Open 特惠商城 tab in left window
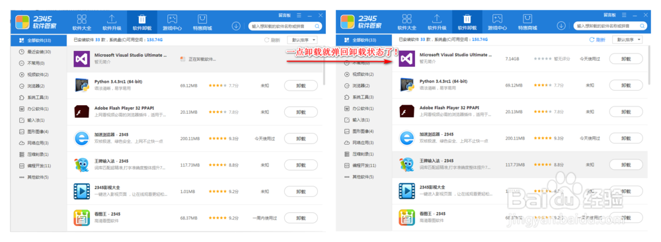This screenshot has height=242, width=661. (x=202, y=22)
